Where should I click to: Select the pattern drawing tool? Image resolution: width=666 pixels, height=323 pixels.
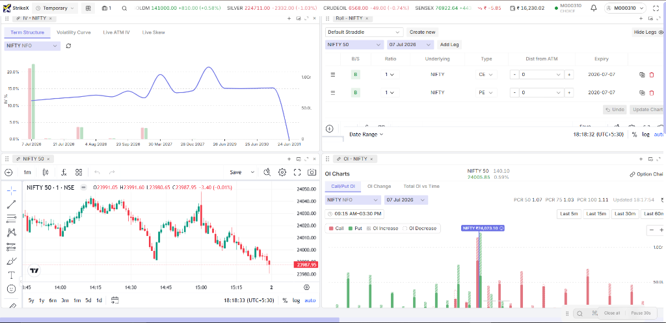click(x=12, y=233)
